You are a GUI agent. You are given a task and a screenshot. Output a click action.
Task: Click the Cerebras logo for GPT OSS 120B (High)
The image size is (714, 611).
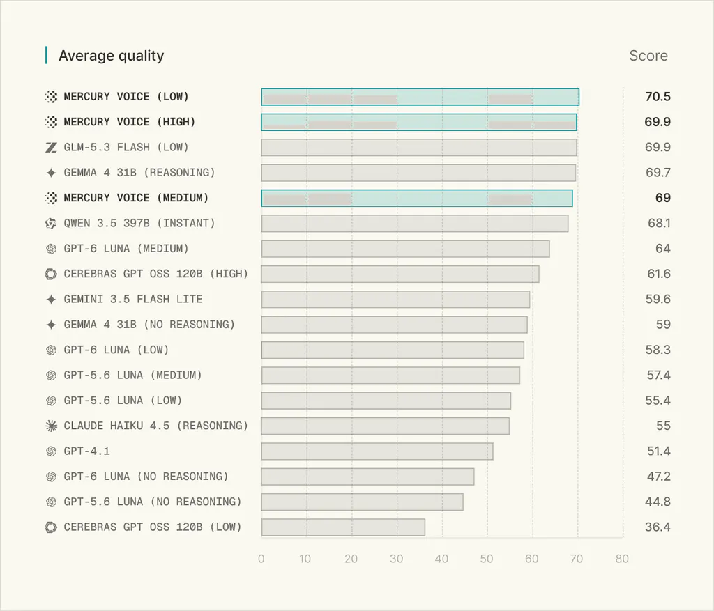[51, 274]
